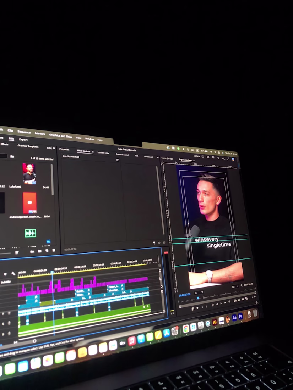
Task: Click the trash icon in the Project panel
Action: (x=54, y=250)
